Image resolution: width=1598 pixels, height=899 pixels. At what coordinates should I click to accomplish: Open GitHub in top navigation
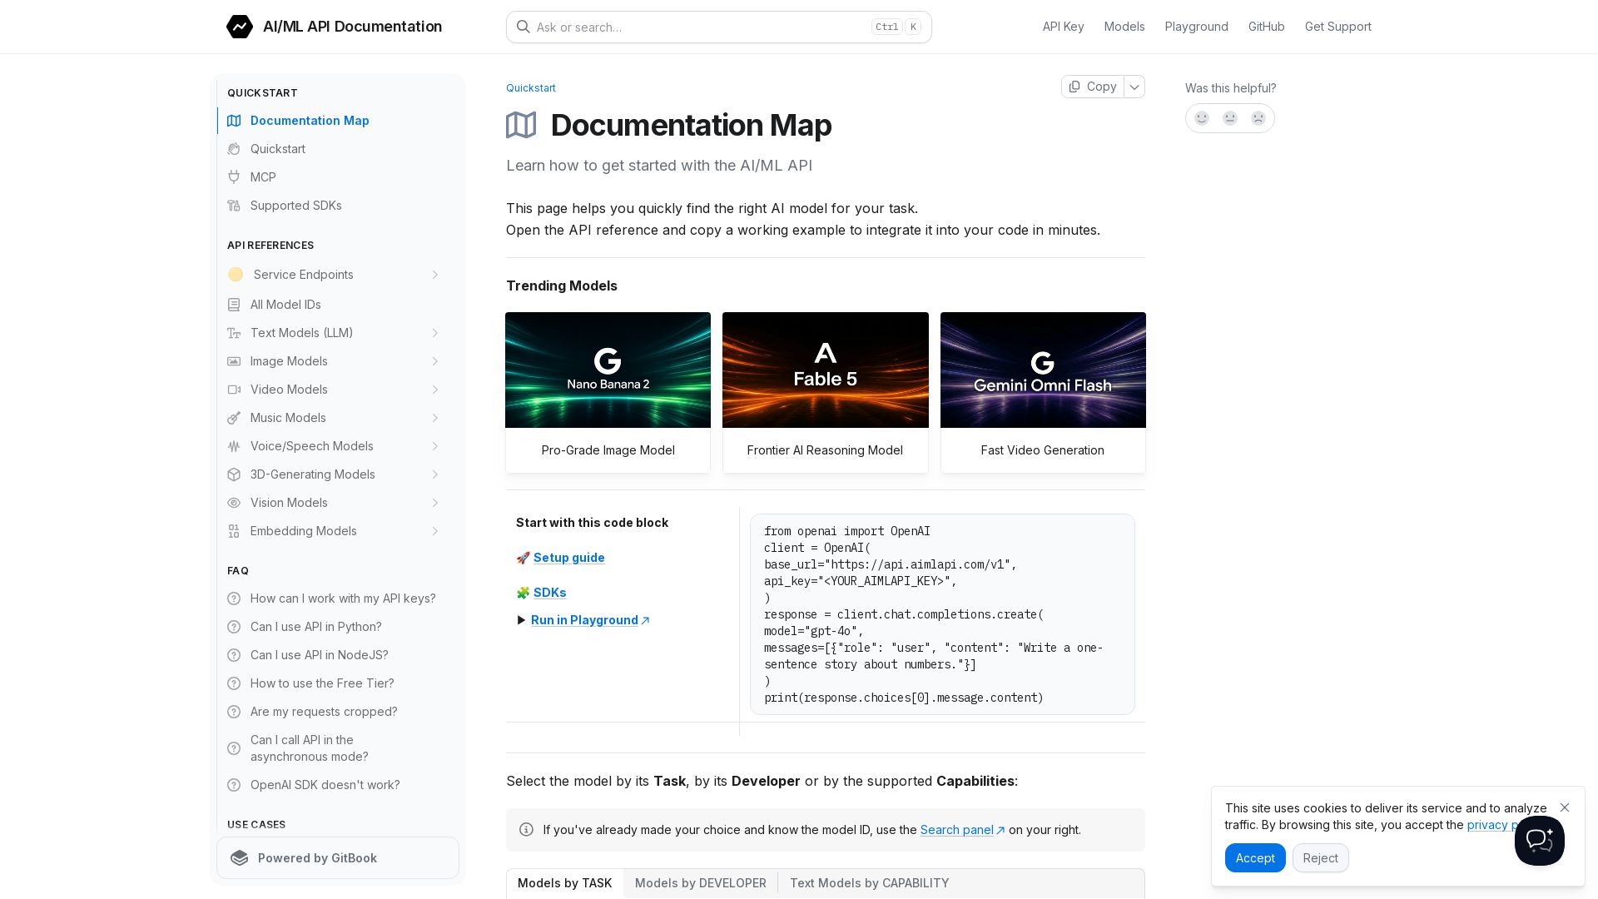[x=1266, y=27]
